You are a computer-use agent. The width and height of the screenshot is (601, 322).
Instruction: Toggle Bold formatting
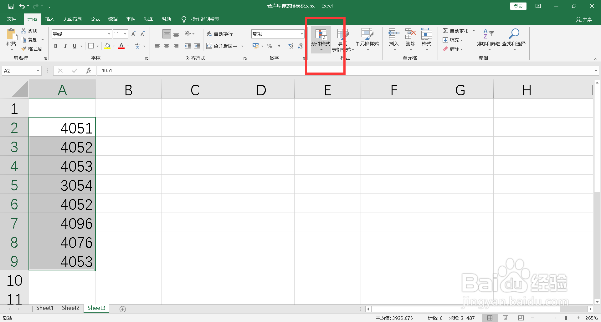point(56,46)
